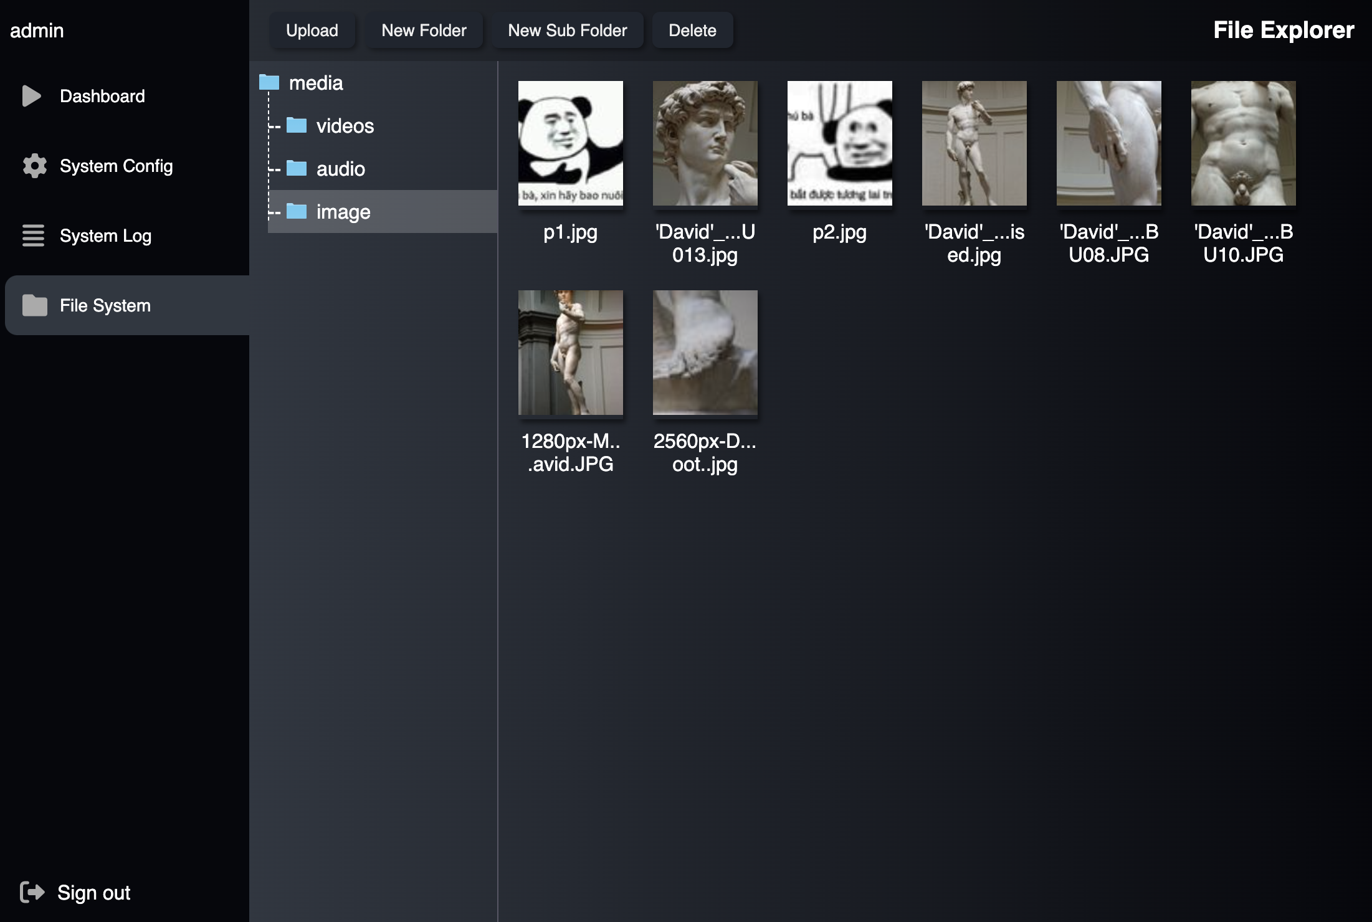Click the File System folder icon
Image resolution: width=1372 pixels, height=922 pixels.
pos(34,305)
